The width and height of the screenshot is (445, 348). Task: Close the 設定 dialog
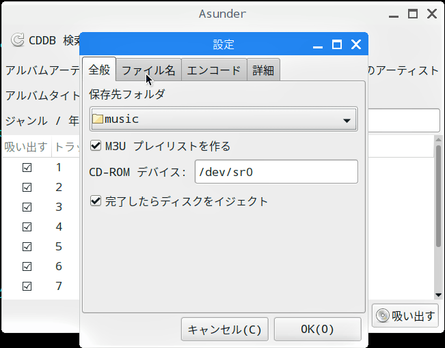pos(356,44)
